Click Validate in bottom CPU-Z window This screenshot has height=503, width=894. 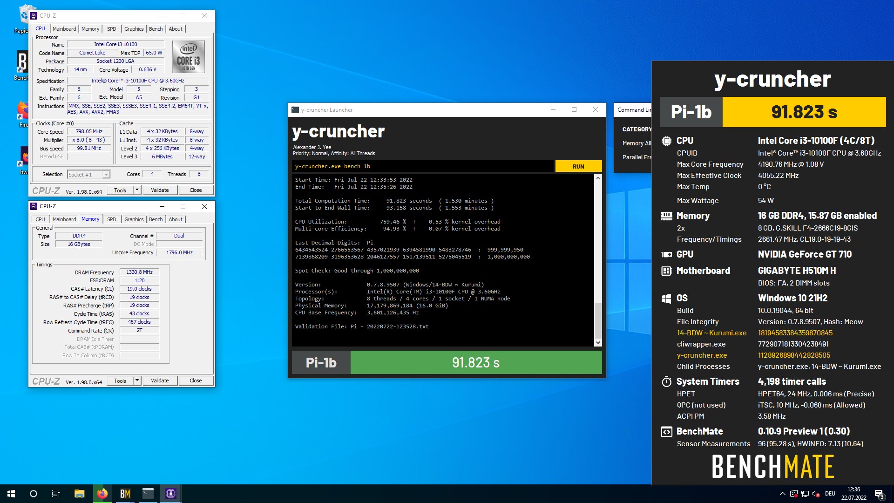[160, 381]
